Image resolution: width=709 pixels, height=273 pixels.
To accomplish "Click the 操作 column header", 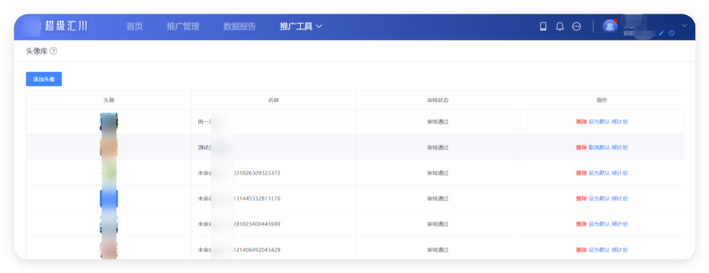I will tap(602, 100).
